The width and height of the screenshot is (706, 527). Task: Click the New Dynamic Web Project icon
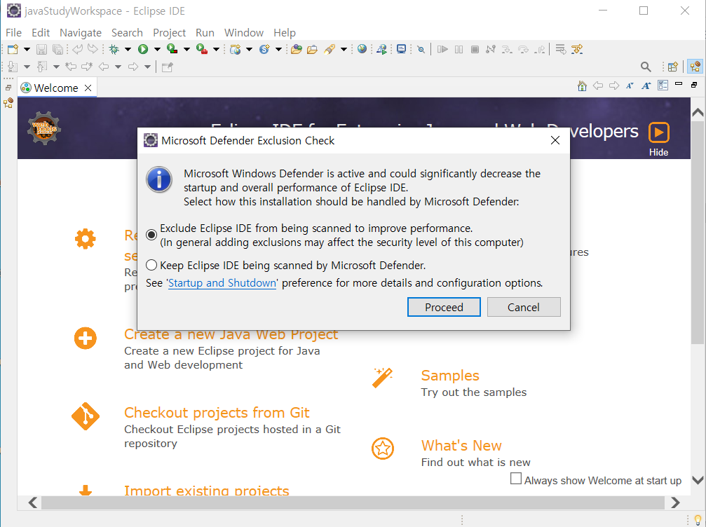(235, 49)
